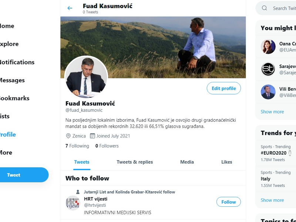Expand Show more under You might like
The image size is (296, 222).
tap(272, 111)
